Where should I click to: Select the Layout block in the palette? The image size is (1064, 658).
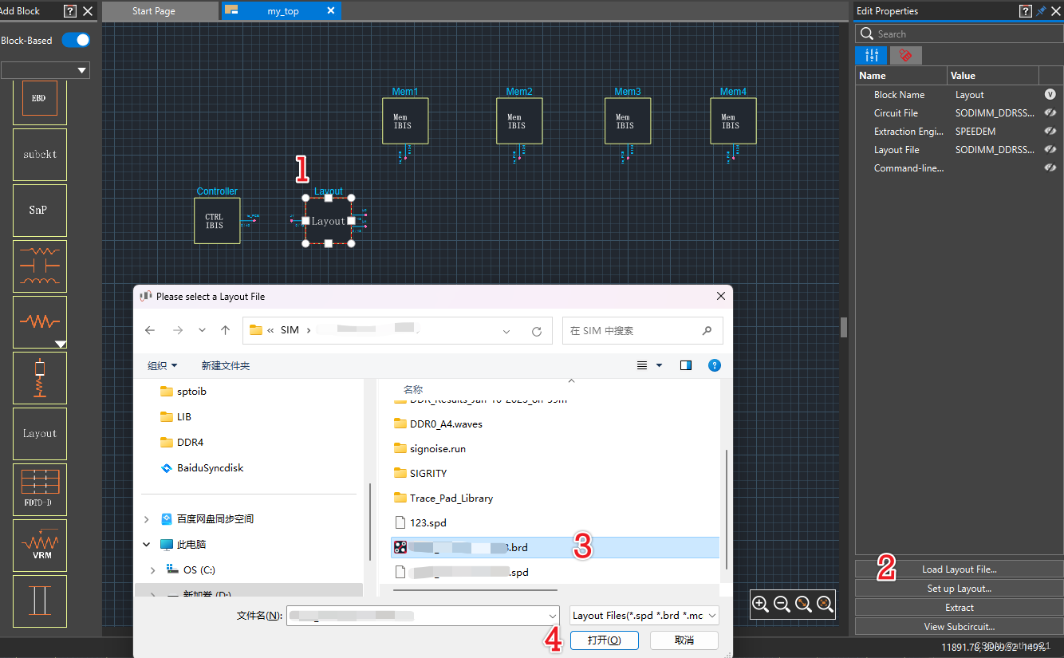39,433
